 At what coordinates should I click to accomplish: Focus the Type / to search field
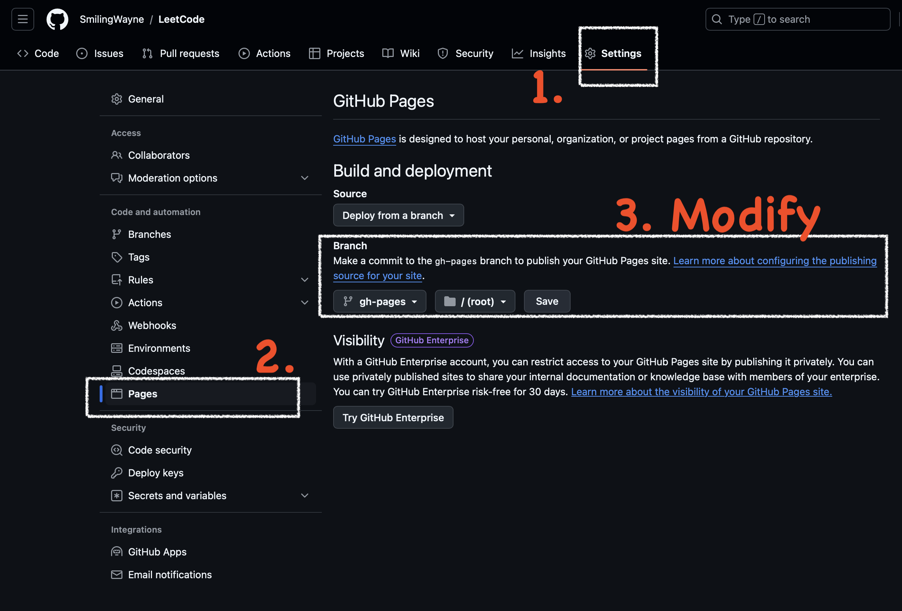pos(798,19)
